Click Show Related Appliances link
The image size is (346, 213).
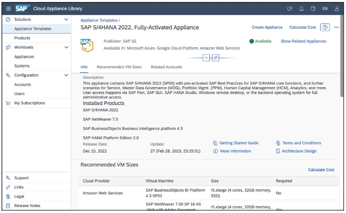304,41
